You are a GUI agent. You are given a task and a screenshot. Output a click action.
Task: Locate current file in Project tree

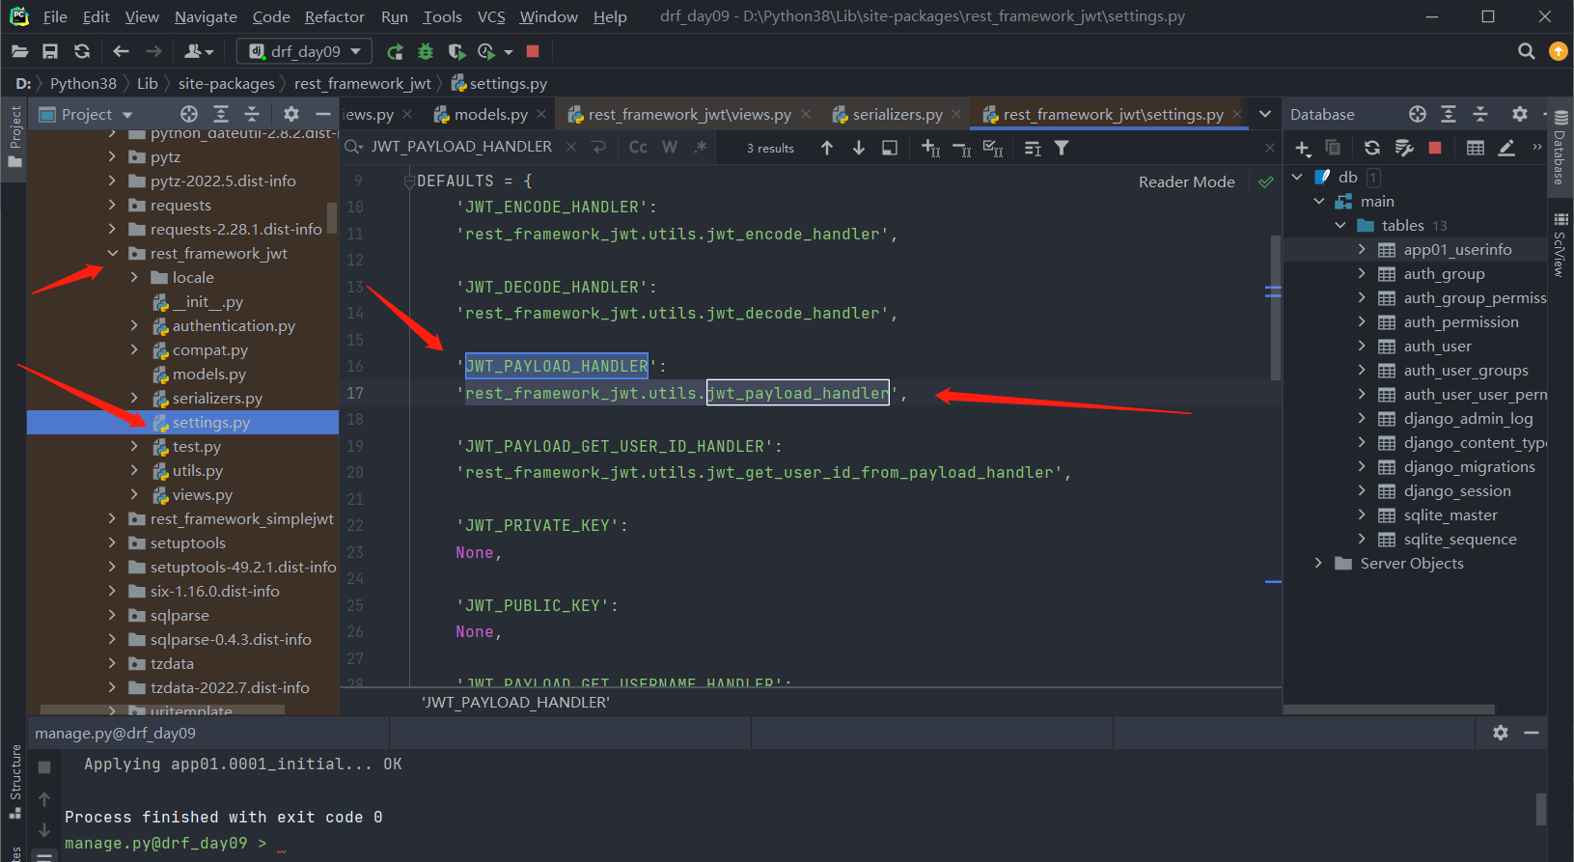189,114
